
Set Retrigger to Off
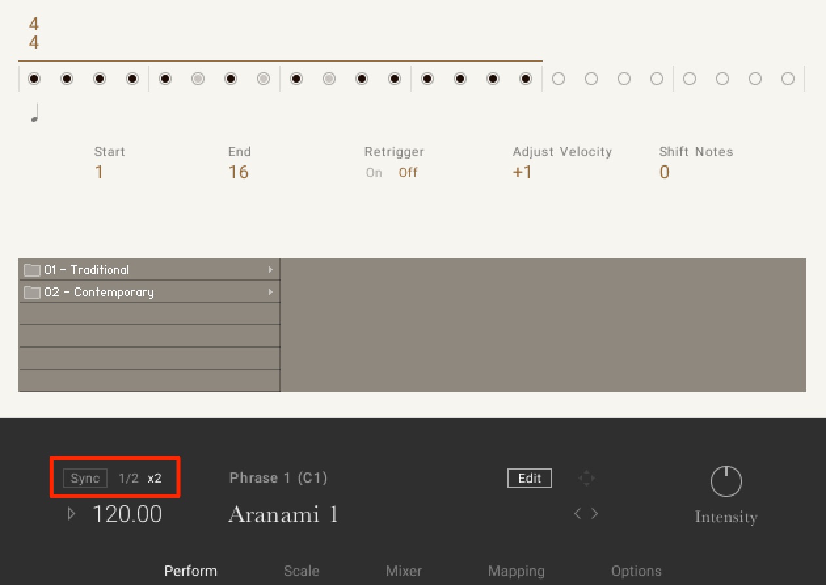(408, 172)
